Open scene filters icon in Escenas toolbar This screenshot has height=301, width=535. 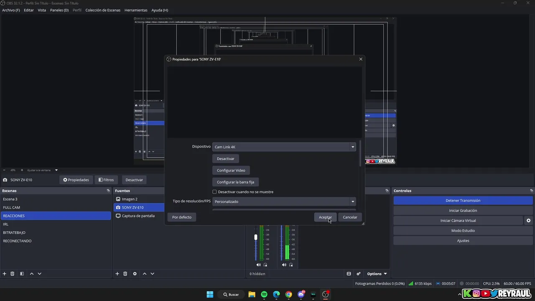pyautogui.click(x=22, y=274)
